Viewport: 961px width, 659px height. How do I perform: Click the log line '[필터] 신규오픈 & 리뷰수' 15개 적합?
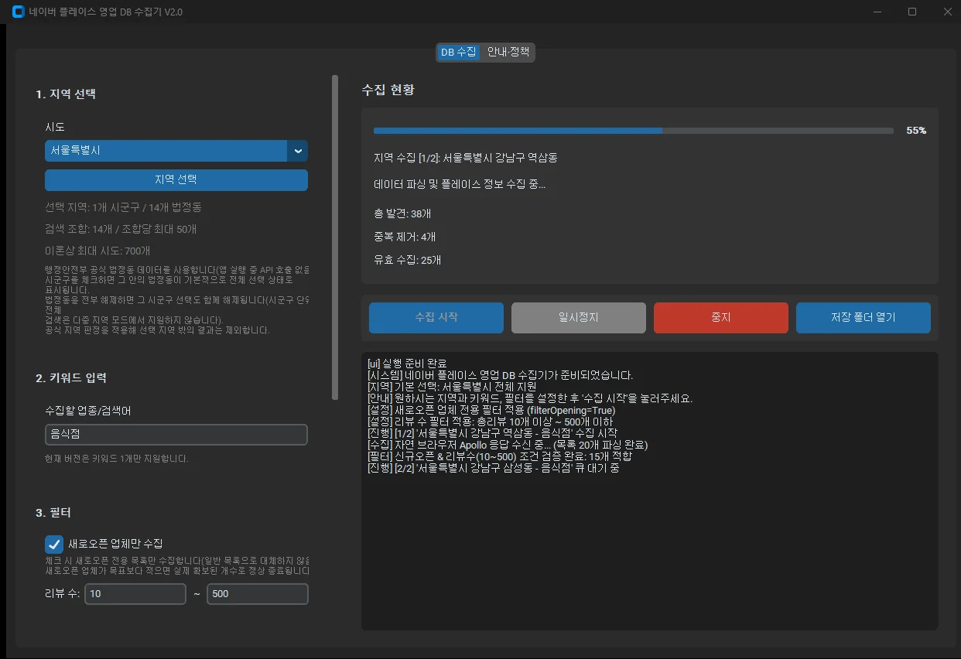[x=500, y=456]
